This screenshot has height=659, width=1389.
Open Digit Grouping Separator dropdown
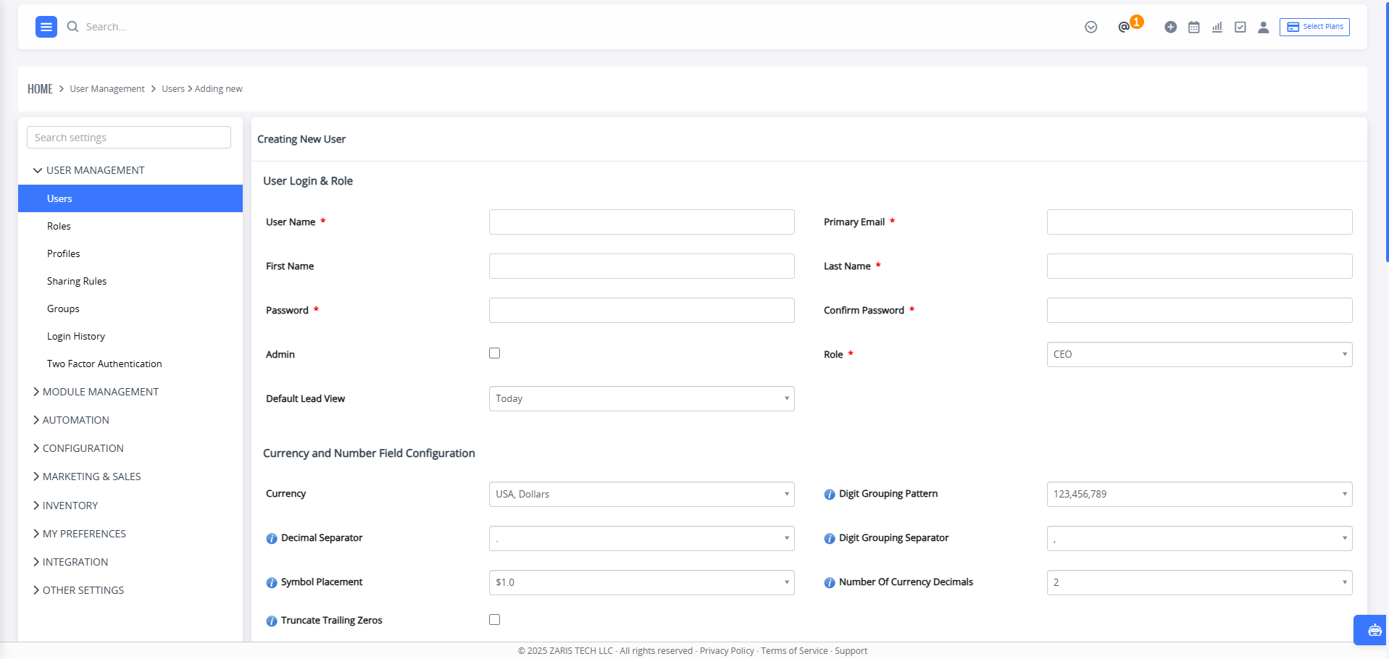1199,538
